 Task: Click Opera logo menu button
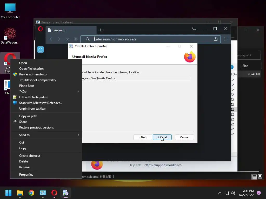tap(40, 29)
